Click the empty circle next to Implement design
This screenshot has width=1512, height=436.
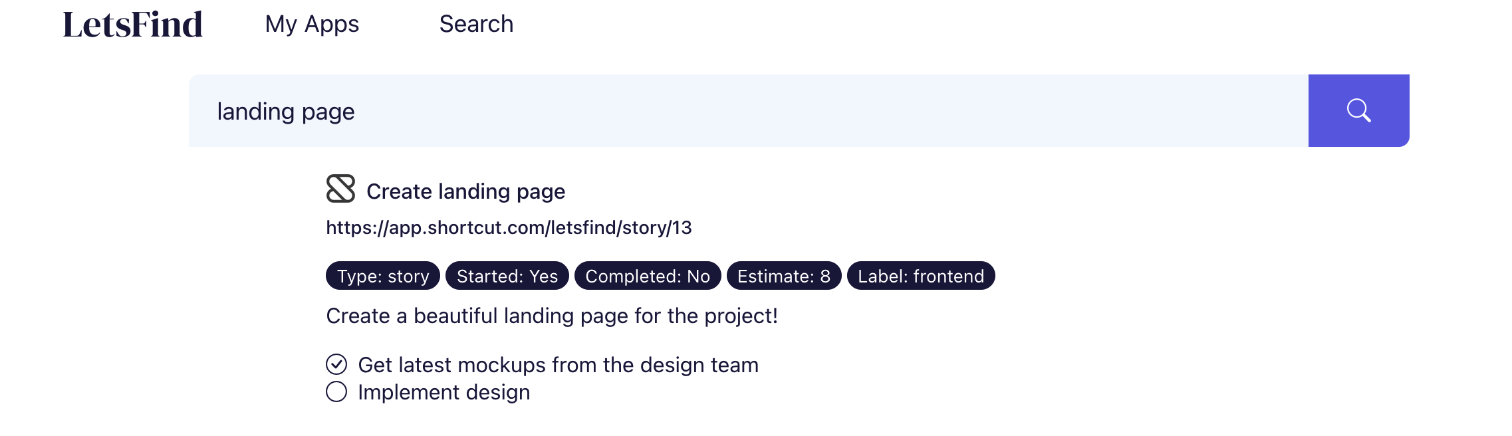coord(338,391)
